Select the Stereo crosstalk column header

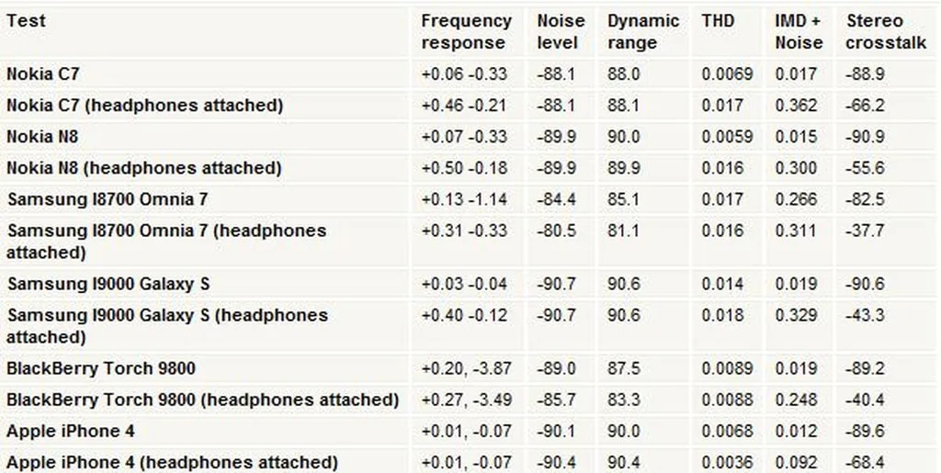click(886, 31)
